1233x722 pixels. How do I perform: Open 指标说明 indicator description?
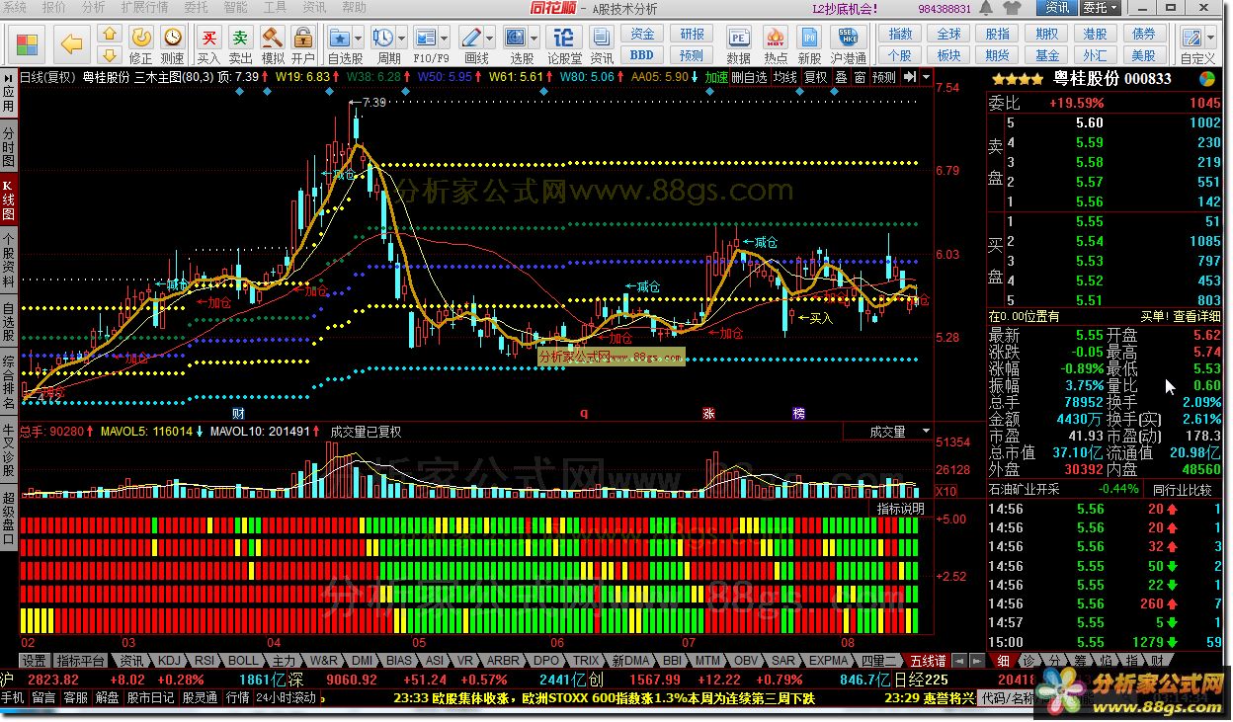[x=901, y=509]
